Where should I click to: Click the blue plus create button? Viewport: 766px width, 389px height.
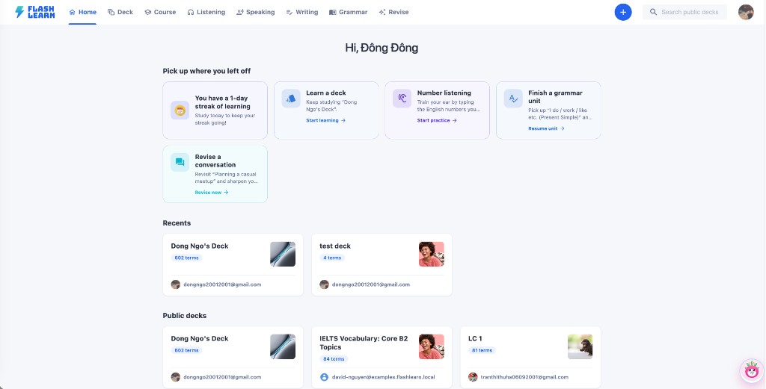click(x=623, y=12)
